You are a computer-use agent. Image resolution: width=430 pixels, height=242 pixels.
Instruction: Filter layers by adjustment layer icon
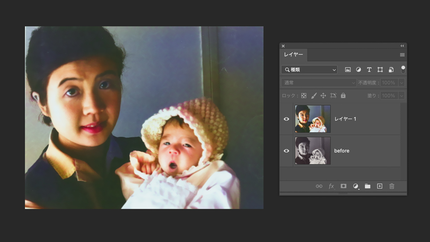pyautogui.click(x=358, y=70)
